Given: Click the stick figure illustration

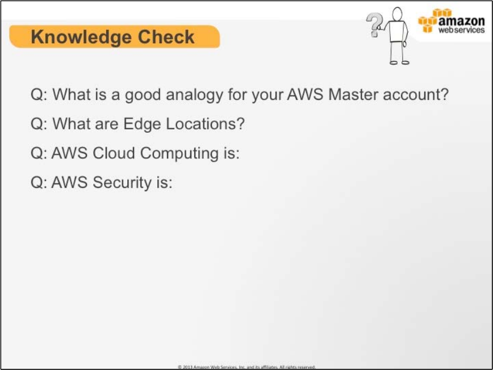Looking at the screenshot, I should [388, 36].
